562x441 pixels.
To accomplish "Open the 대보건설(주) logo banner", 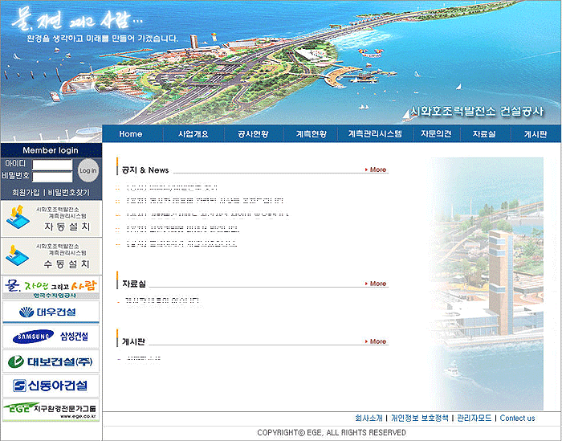I will tap(51, 361).
